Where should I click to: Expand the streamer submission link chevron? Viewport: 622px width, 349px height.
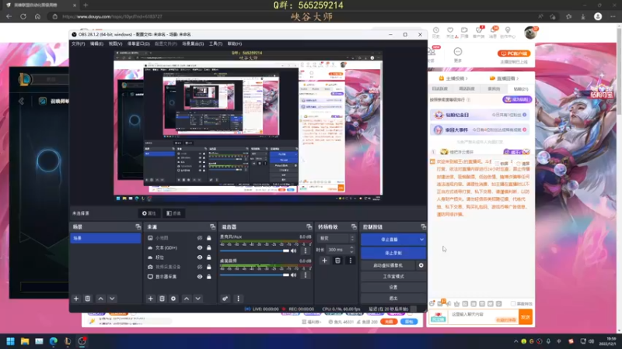(466, 78)
